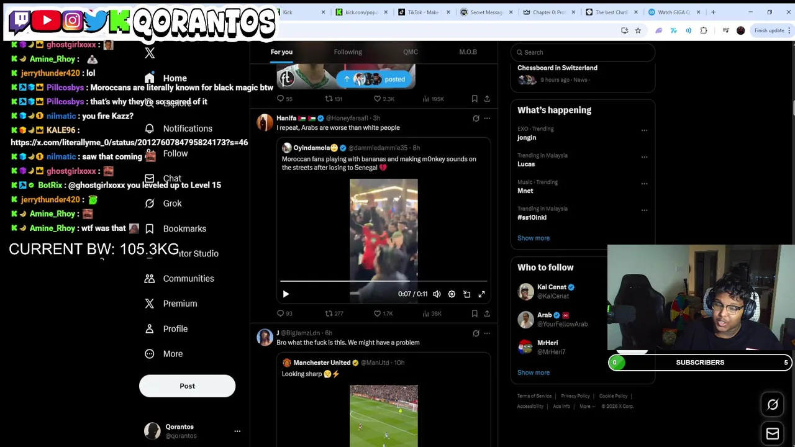Show more under What's happening
Image resolution: width=795 pixels, height=447 pixels.
534,238
